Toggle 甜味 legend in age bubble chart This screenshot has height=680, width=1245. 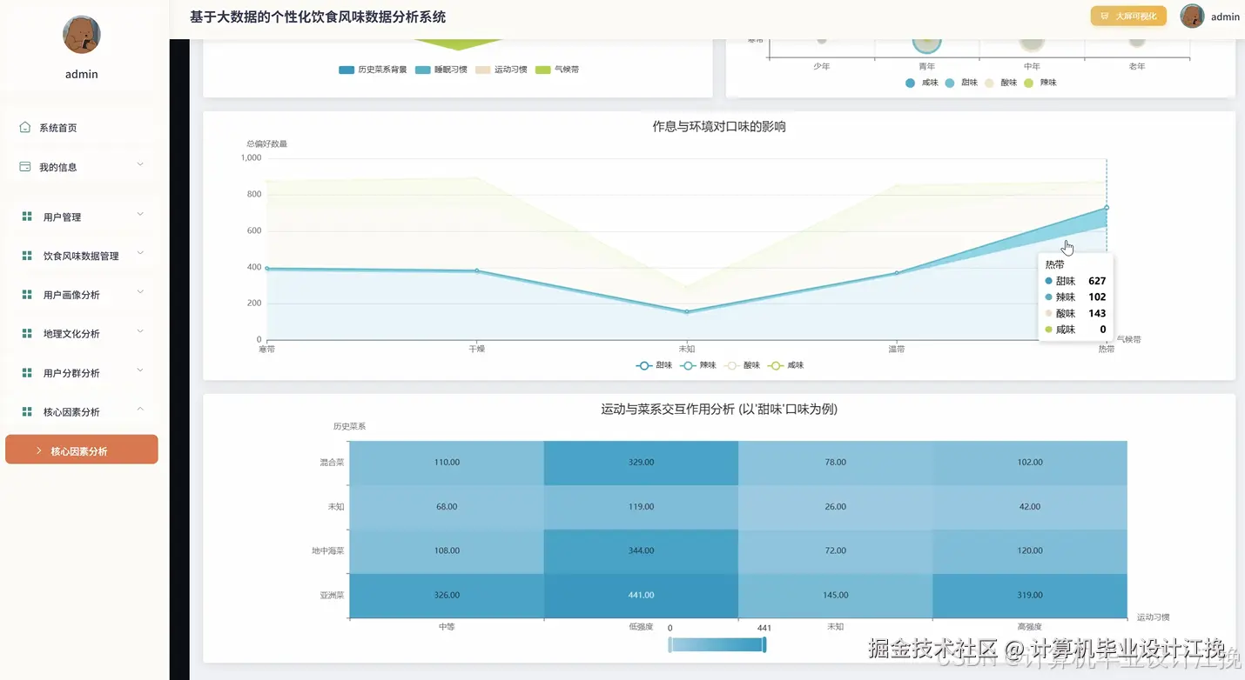[x=961, y=83]
